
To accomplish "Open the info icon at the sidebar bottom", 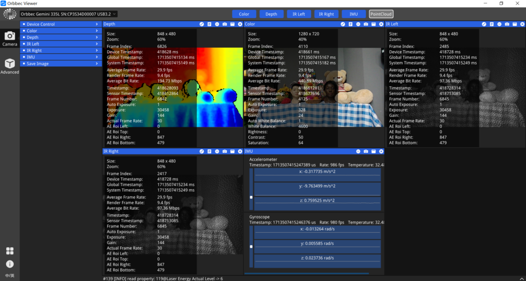I will tap(9, 264).
